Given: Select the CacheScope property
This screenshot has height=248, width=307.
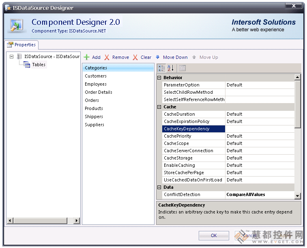Looking at the screenshot, I should 193,143.
